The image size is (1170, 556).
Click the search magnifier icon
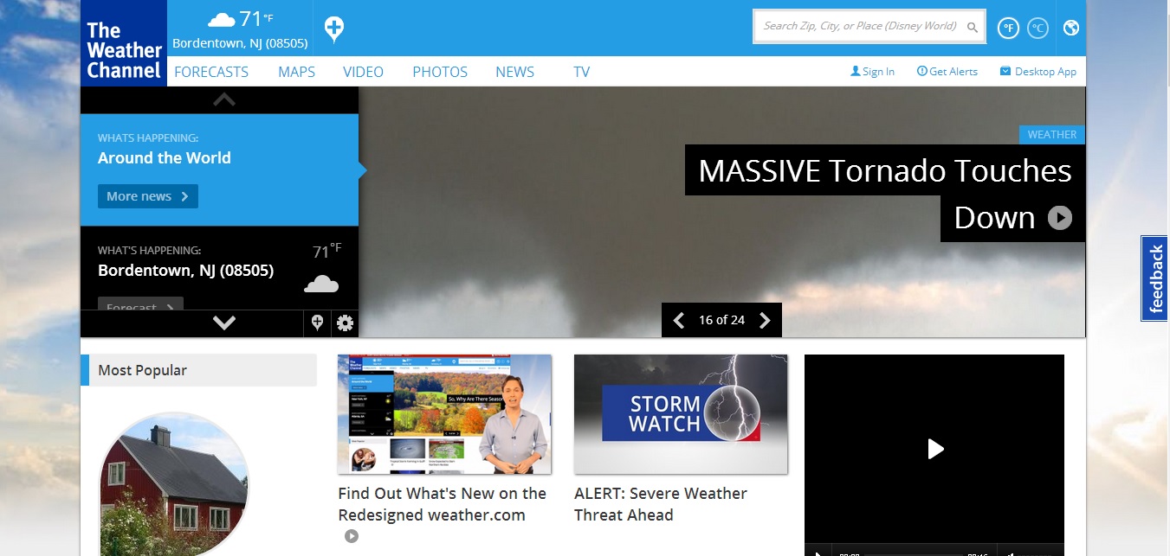coord(973,28)
